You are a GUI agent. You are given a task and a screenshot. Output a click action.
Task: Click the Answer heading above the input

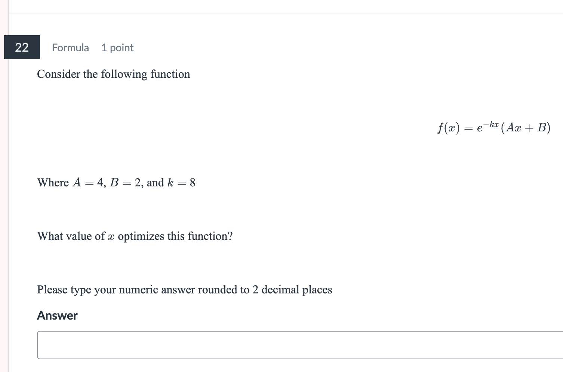57,315
